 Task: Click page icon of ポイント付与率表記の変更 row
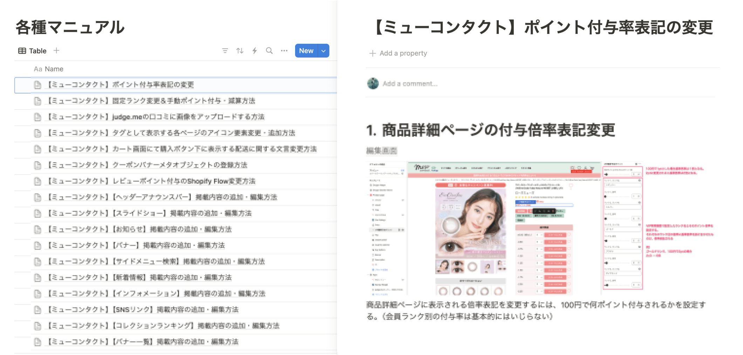38,85
